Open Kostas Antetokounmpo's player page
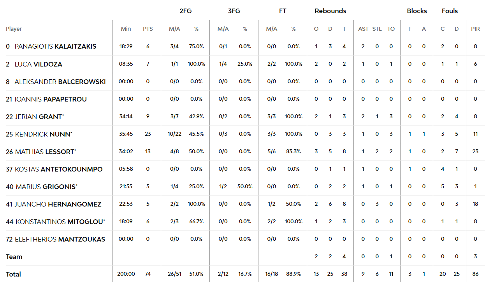485x282 pixels. 59,169
